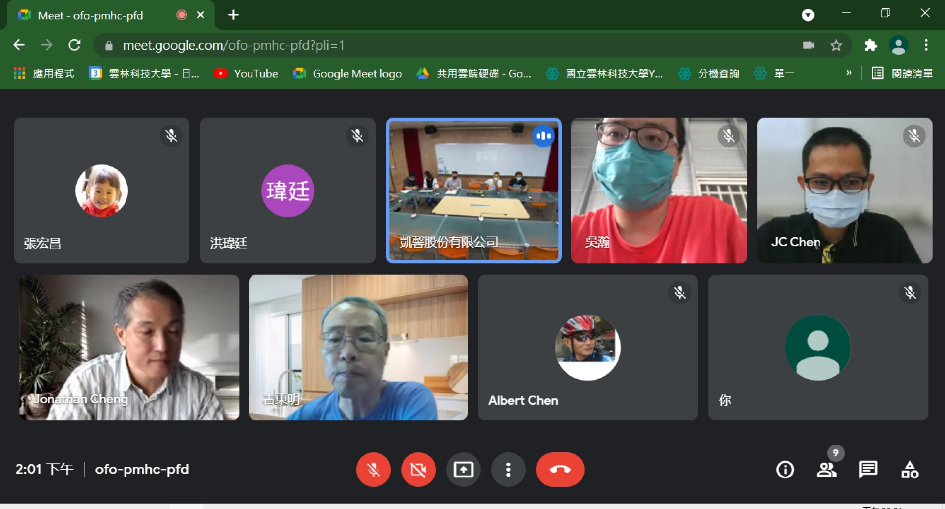Open the Google Meet logo bookmark
Screen dimensions: 945x509
pos(348,74)
